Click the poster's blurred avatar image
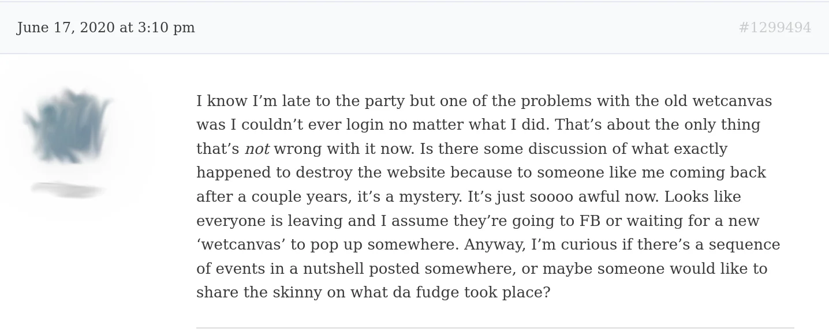 [68, 127]
